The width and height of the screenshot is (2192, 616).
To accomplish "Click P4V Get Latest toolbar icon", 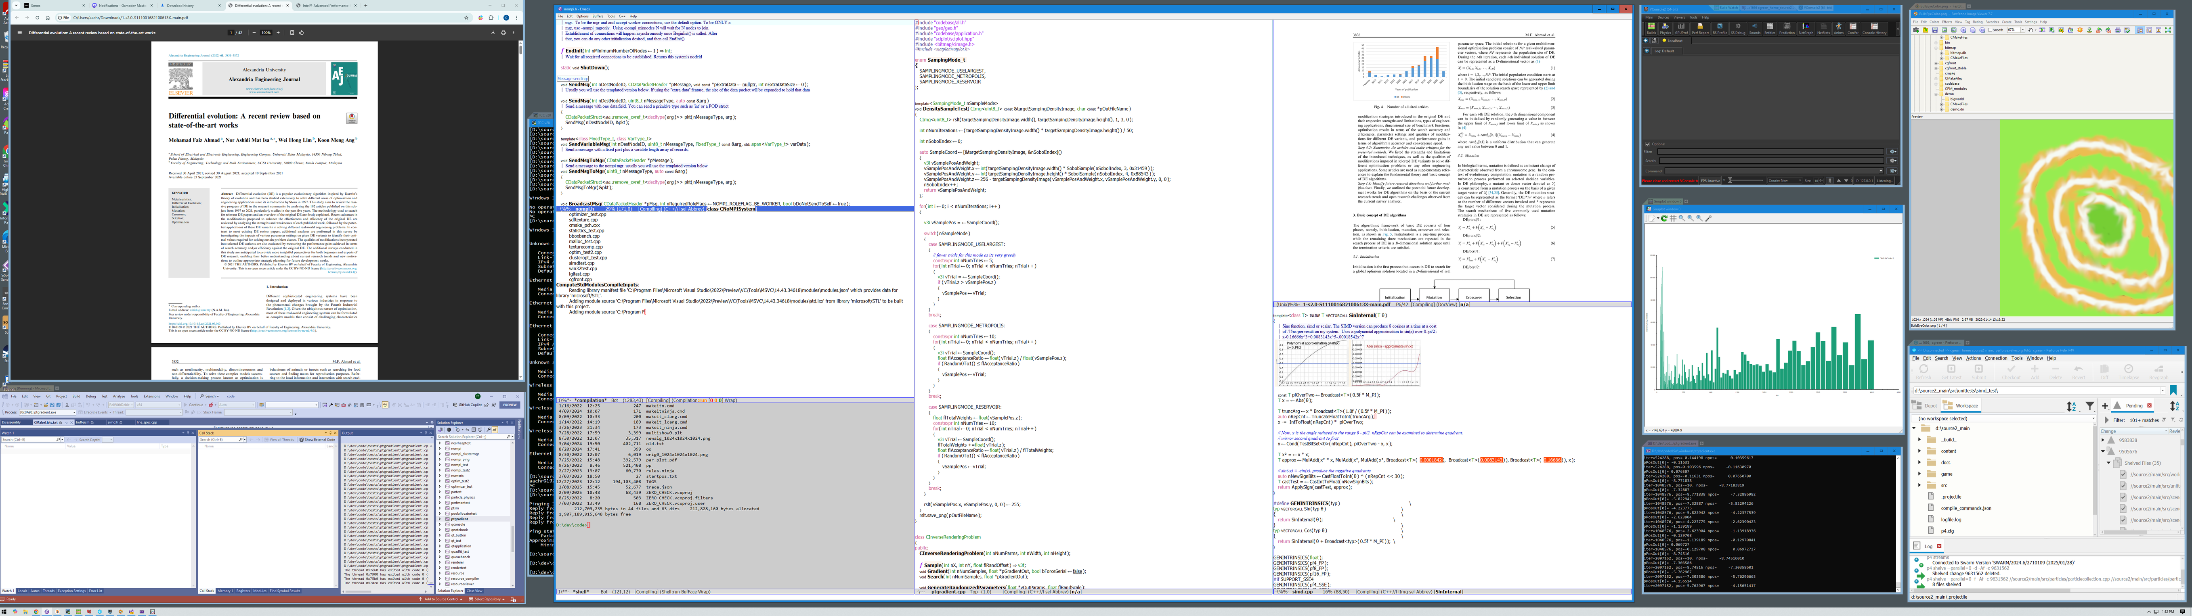I will (1952, 372).
